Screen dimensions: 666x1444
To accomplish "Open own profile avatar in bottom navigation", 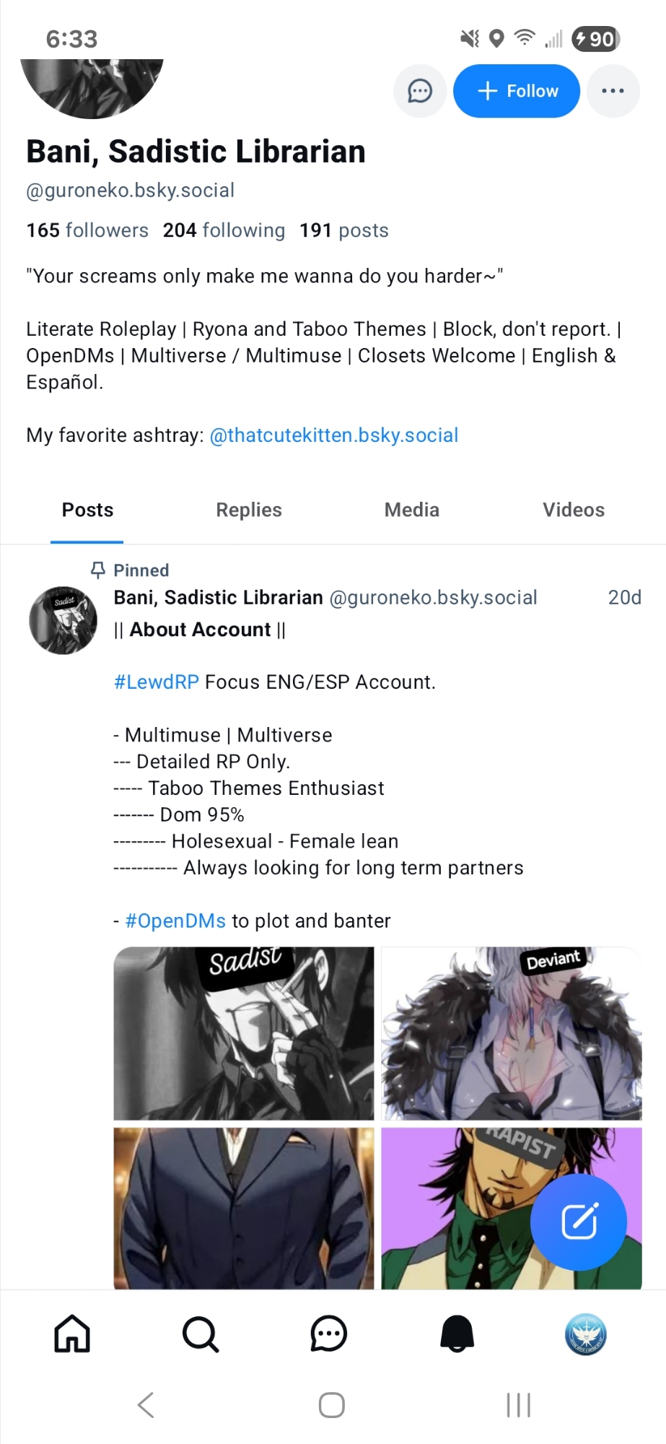I will [585, 1334].
